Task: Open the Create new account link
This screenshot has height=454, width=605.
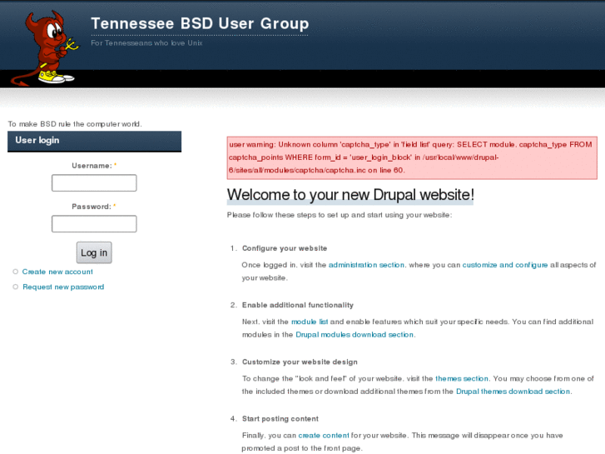Action: click(57, 272)
